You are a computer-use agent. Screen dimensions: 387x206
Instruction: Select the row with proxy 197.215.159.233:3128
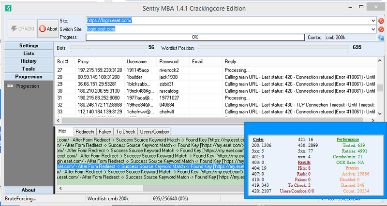pos(216,70)
